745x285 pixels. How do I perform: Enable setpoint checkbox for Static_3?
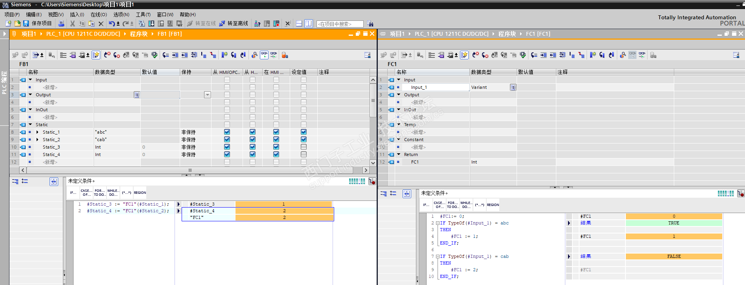[304, 147]
